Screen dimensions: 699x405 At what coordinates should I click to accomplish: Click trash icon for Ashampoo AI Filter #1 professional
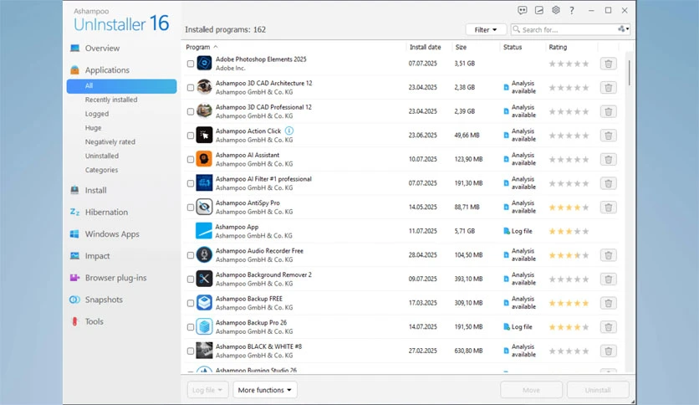(x=608, y=183)
